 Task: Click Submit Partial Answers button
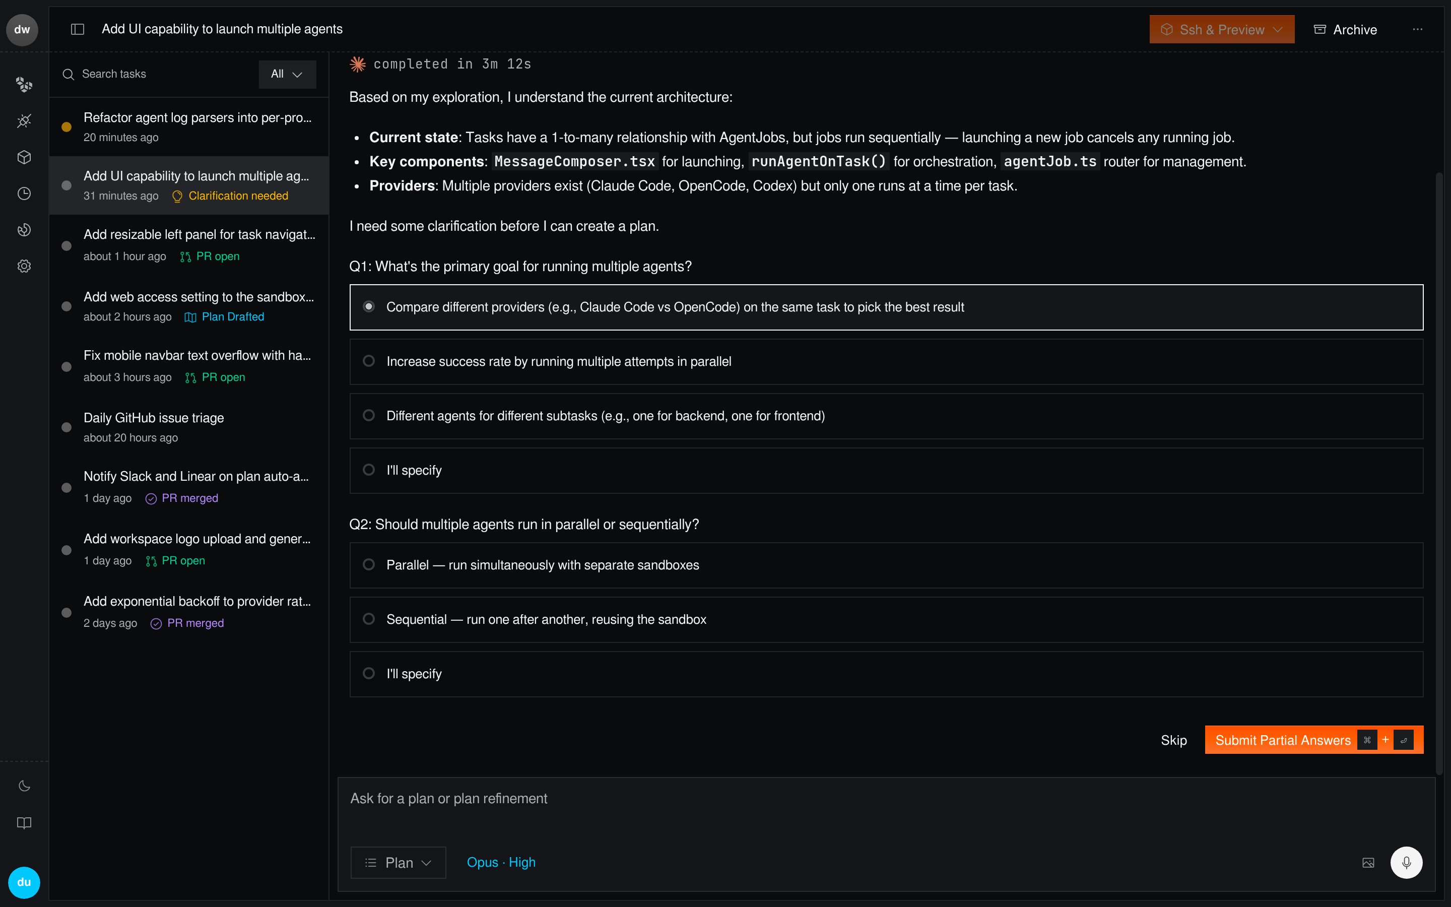click(x=1313, y=740)
